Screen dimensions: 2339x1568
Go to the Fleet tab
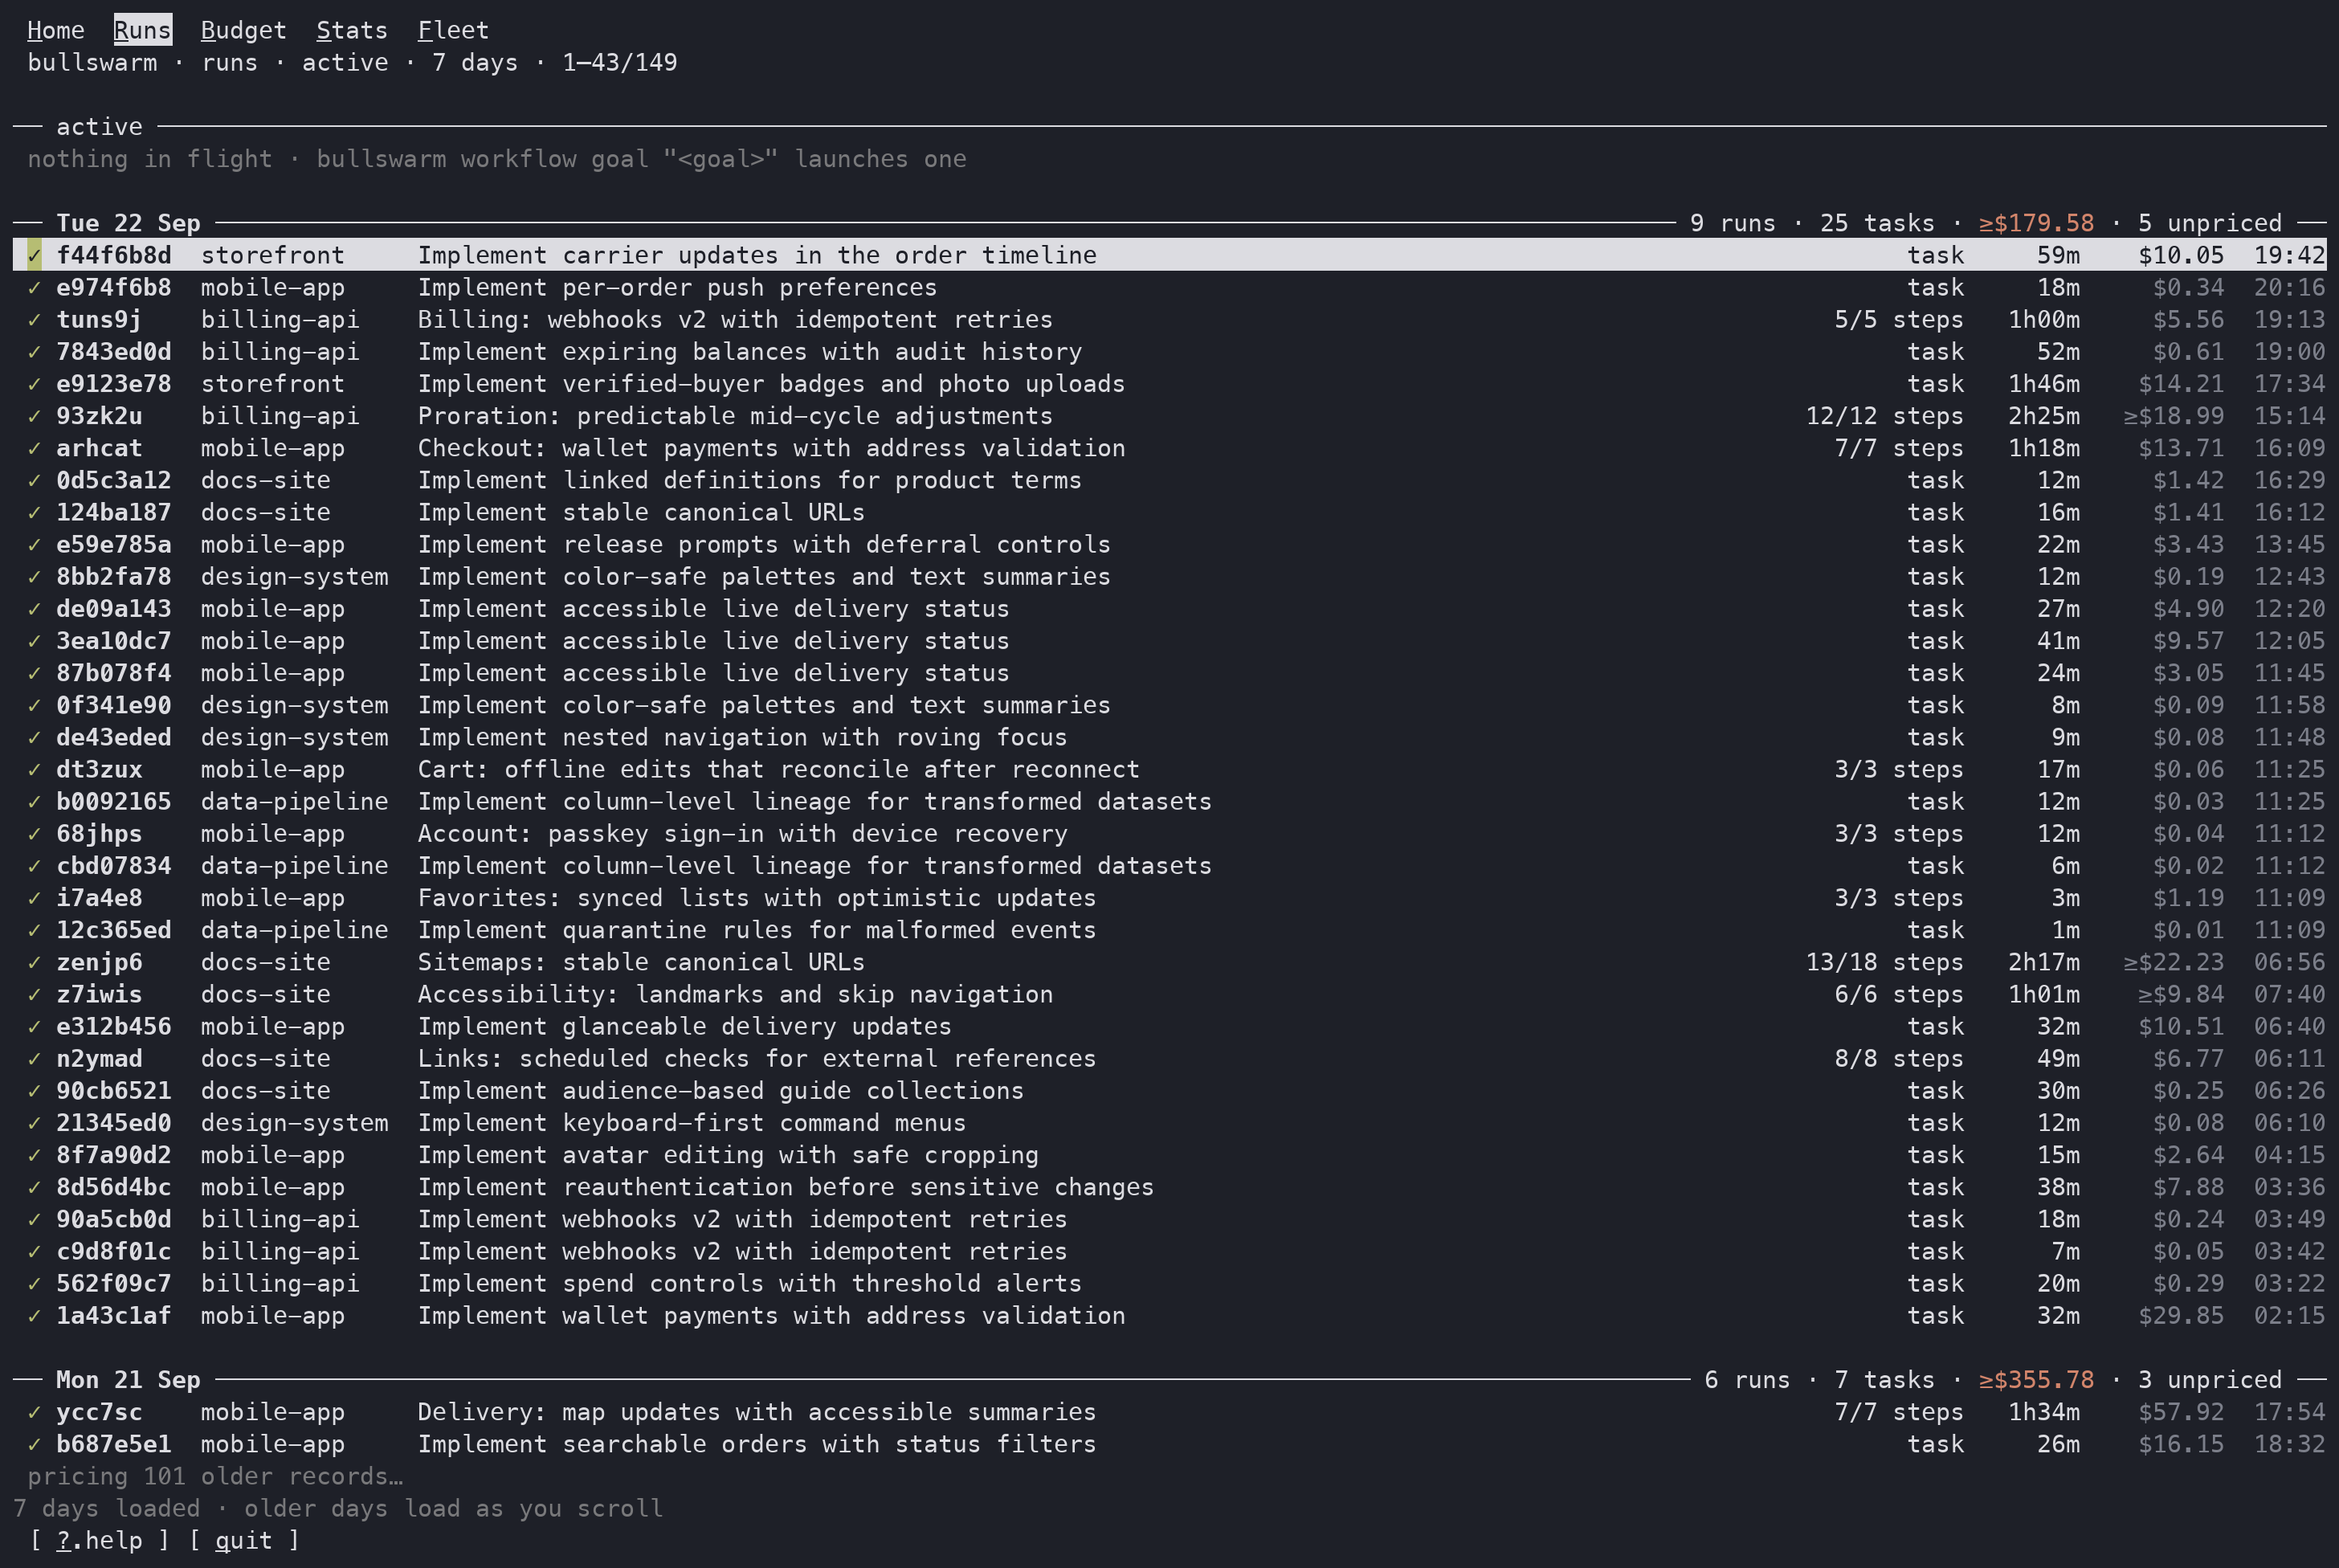tap(453, 30)
